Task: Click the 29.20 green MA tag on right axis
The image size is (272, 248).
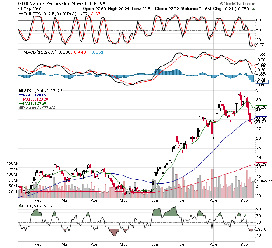Action: pos(261,108)
